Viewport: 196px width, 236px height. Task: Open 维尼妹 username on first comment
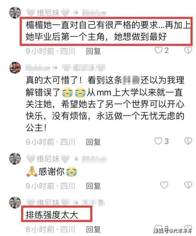(x=48, y=13)
